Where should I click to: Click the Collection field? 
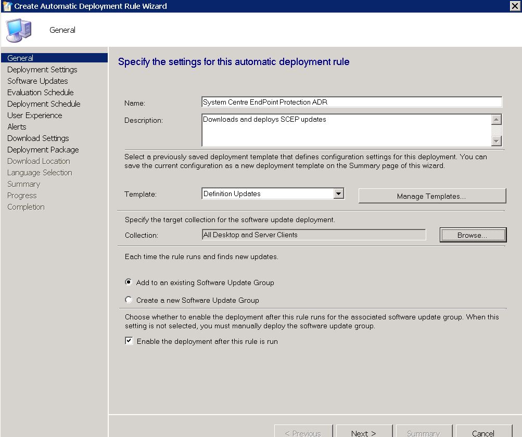[314, 235]
